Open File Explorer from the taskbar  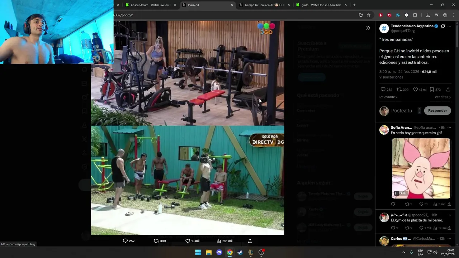click(x=208, y=252)
